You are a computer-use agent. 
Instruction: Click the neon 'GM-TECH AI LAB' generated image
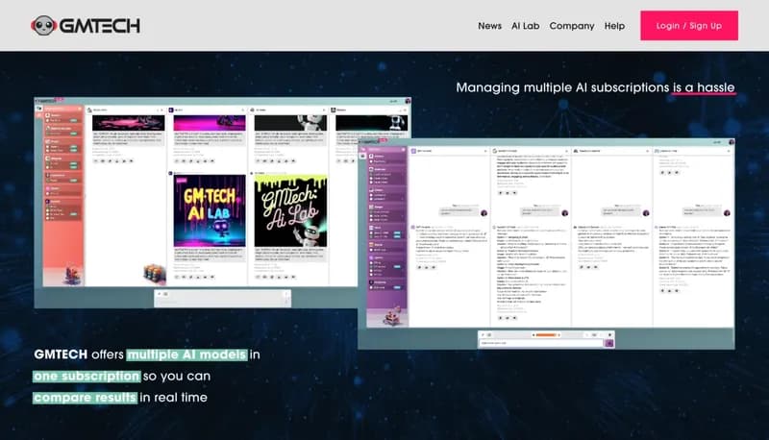(210, 210)
